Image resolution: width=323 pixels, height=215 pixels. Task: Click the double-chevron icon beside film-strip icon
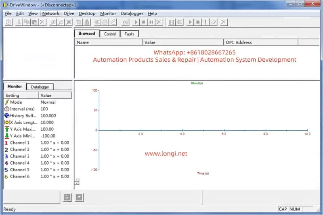coord(180,22)
